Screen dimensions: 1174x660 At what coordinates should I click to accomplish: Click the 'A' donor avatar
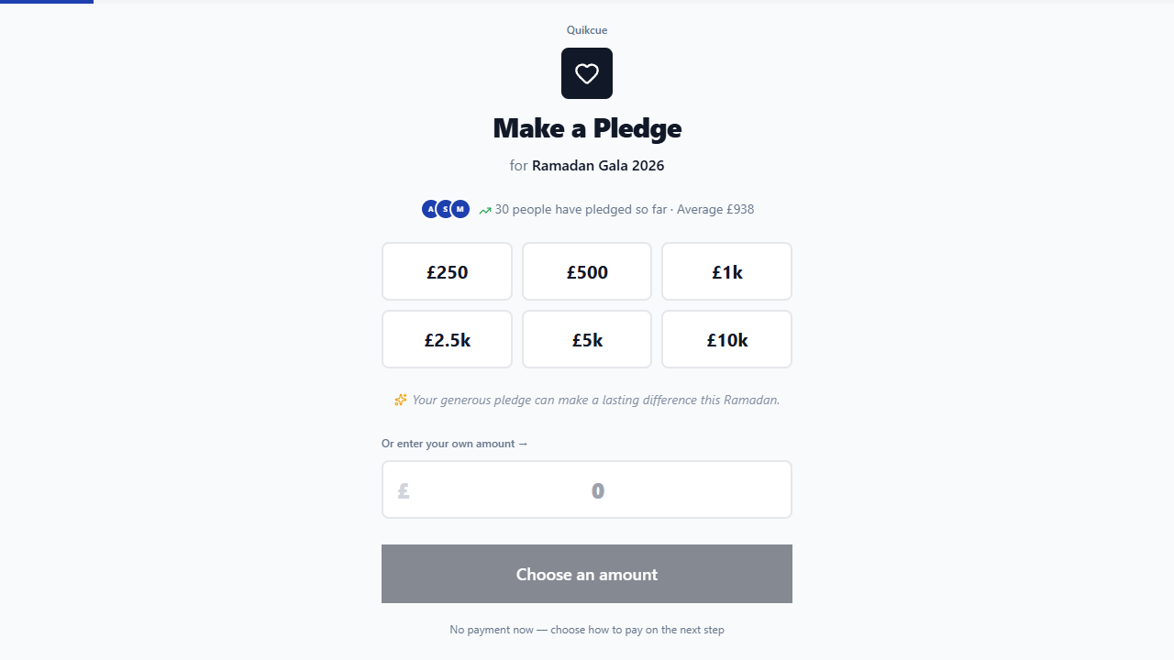click(x=429, y=209)
